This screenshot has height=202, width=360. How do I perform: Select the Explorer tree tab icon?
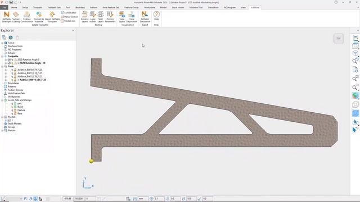click(4, 38)
